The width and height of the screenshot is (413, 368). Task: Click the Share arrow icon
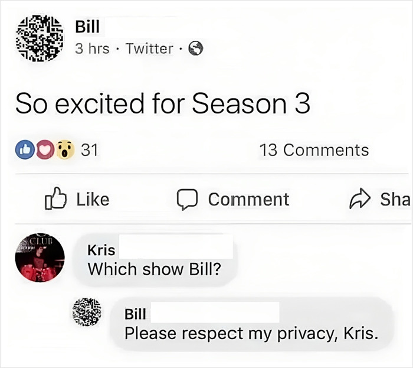(x=360, y=198)
